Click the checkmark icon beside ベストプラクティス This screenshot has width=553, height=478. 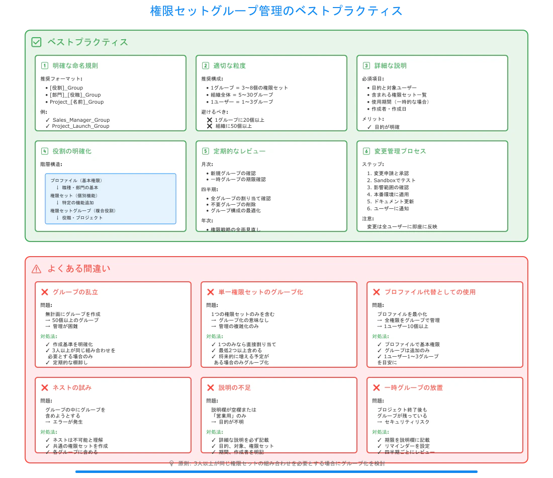coord(35,42)
